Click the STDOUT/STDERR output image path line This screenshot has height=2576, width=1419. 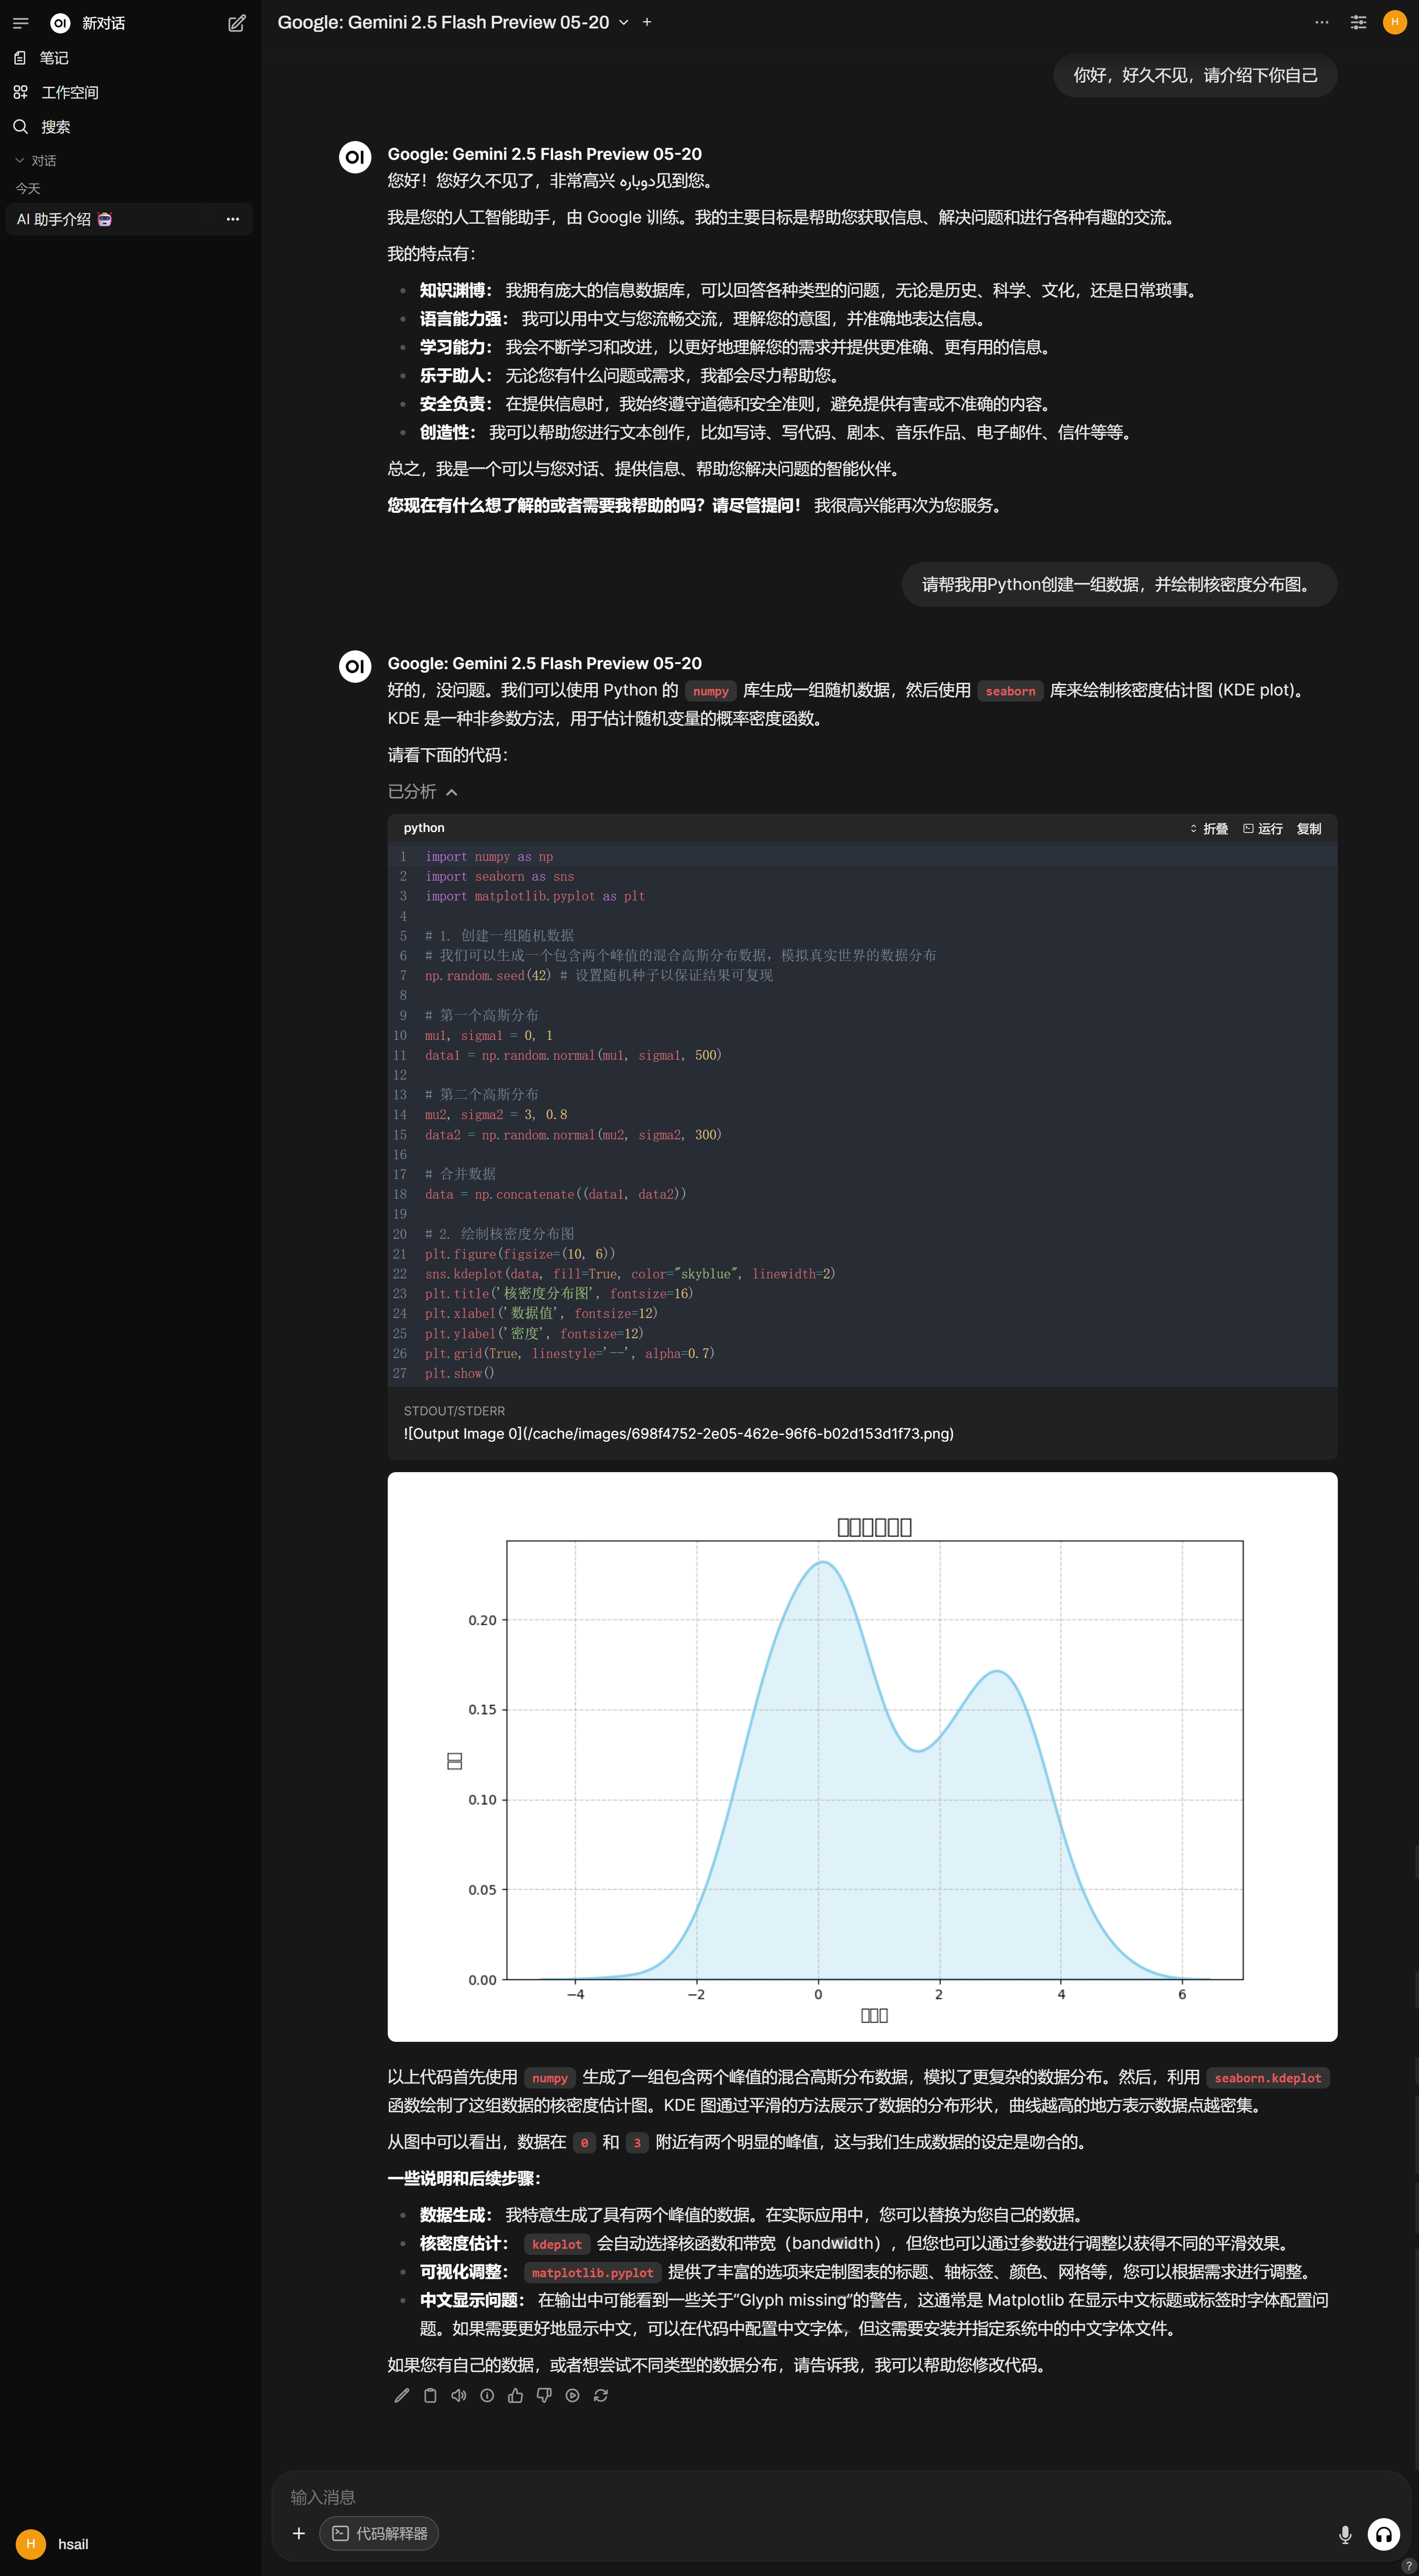click(x=679, y=1433)
